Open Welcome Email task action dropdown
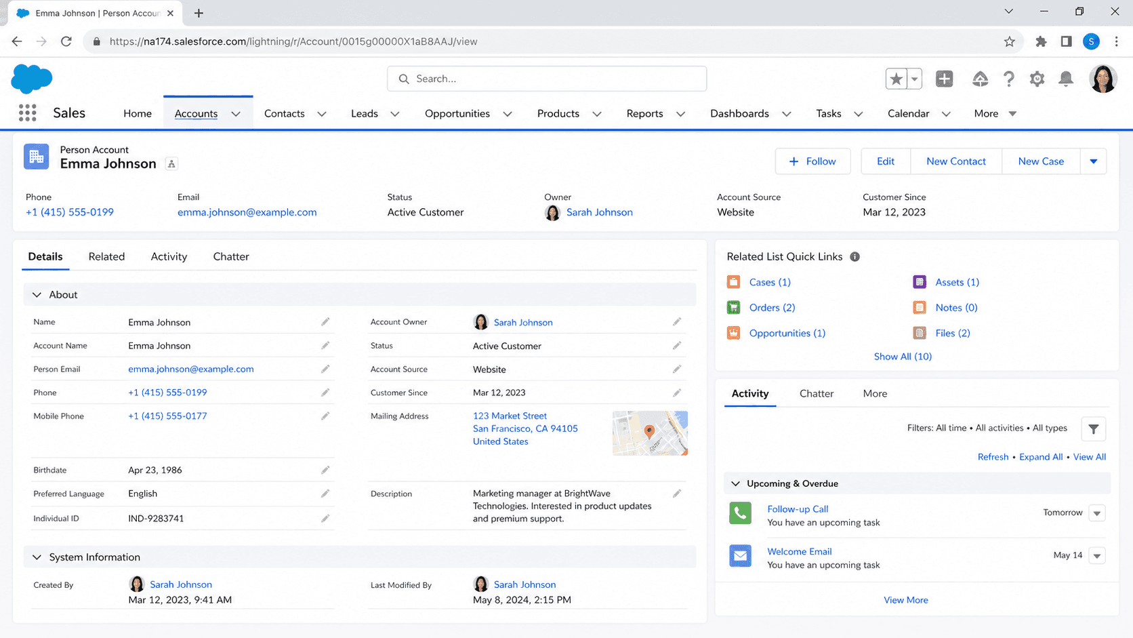Image resolution: width=1133 pixels, height=638 pixels. tap(1096, 556)
